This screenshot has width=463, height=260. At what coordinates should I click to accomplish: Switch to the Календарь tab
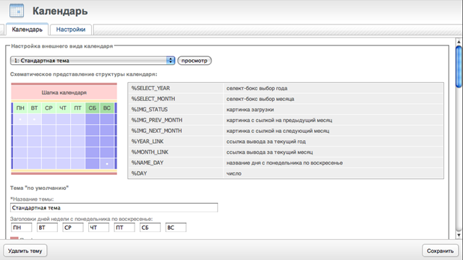pos(27,30)
